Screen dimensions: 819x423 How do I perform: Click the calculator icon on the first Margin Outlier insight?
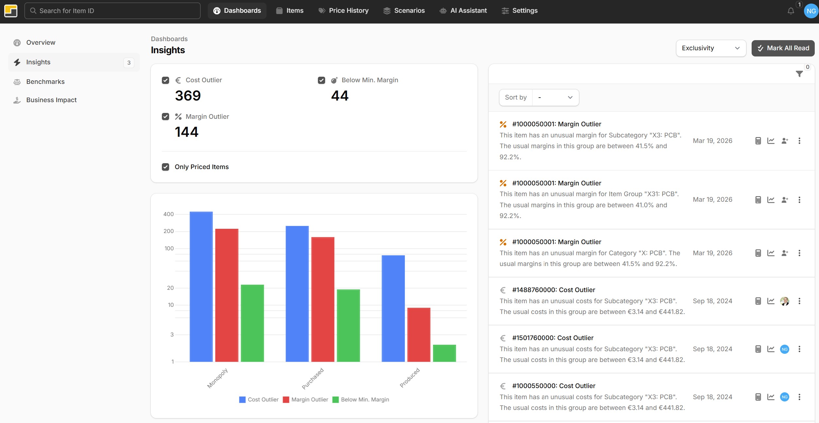click(758, 140)
